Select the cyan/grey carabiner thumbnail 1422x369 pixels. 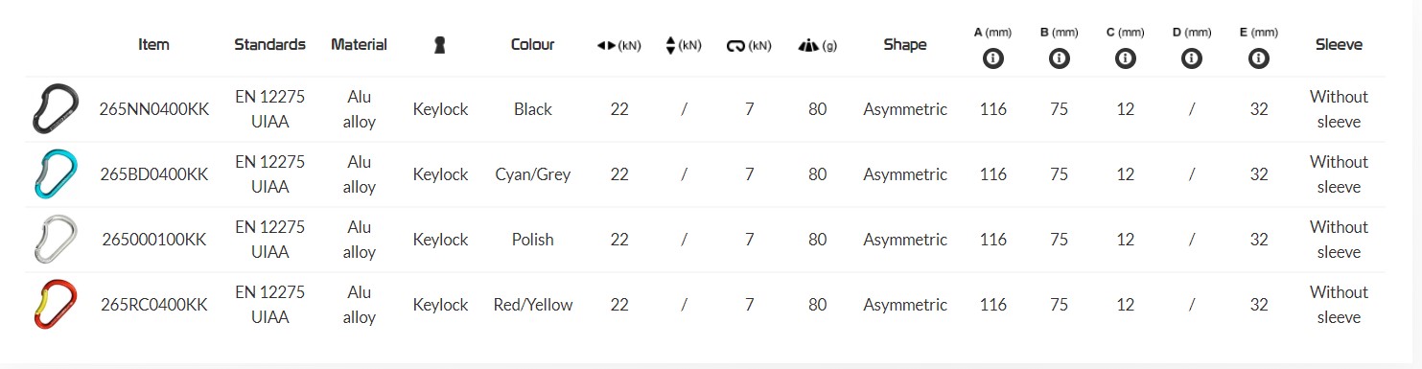pyautogui.click(x=54, y=173)
